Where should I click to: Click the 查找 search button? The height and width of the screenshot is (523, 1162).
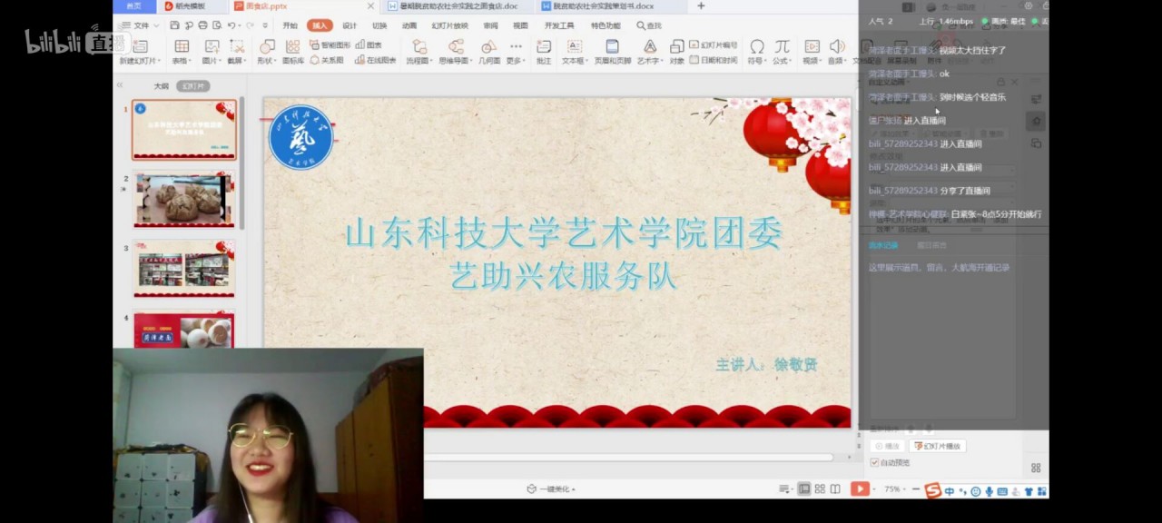click(649, 25)
